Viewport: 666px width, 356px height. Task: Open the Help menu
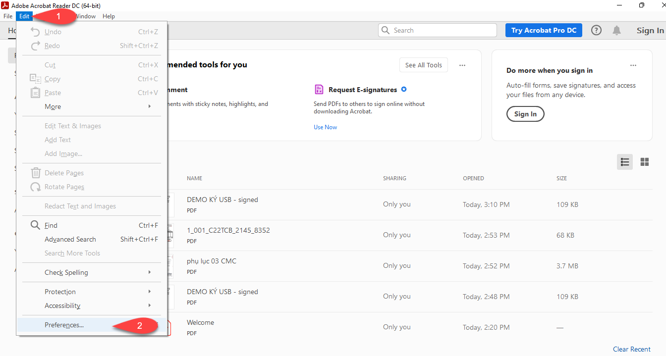109,16
